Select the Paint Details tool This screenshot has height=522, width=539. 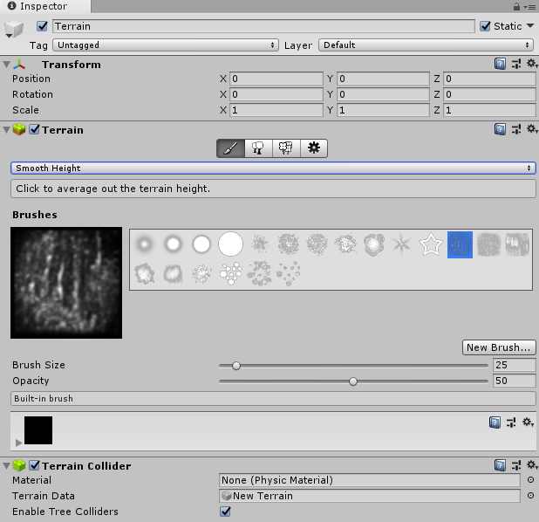click(285, 148)
